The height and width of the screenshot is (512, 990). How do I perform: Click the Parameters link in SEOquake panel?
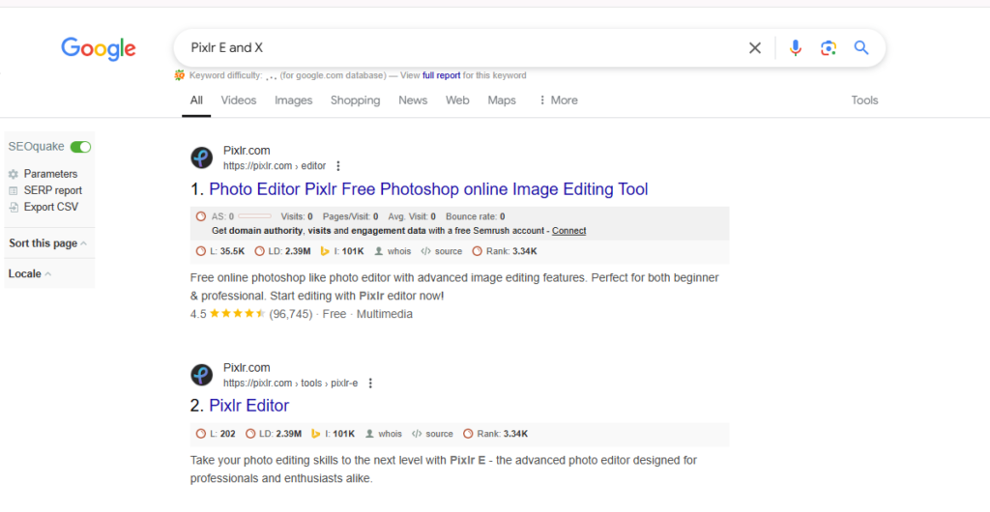click(50, 174)
